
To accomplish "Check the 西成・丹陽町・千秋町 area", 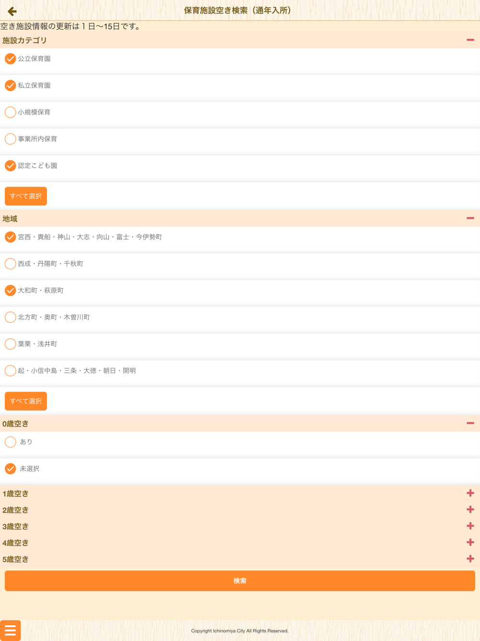I will pos(10,264).
